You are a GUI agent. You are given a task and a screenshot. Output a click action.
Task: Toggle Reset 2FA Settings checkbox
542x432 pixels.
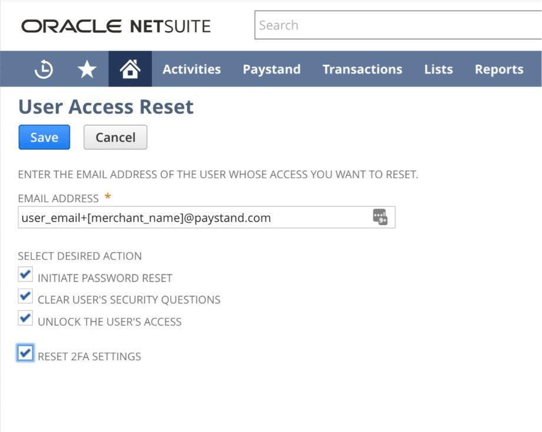click(x=25, y=353)
